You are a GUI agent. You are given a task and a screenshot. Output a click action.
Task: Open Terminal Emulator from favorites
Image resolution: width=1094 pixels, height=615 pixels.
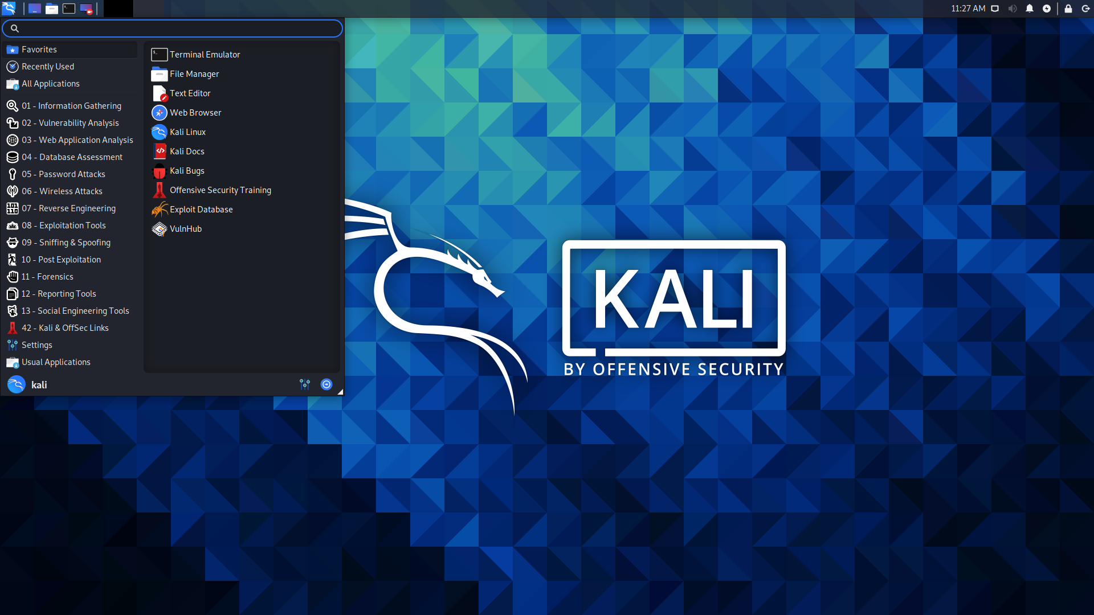[x=205, y=54]
